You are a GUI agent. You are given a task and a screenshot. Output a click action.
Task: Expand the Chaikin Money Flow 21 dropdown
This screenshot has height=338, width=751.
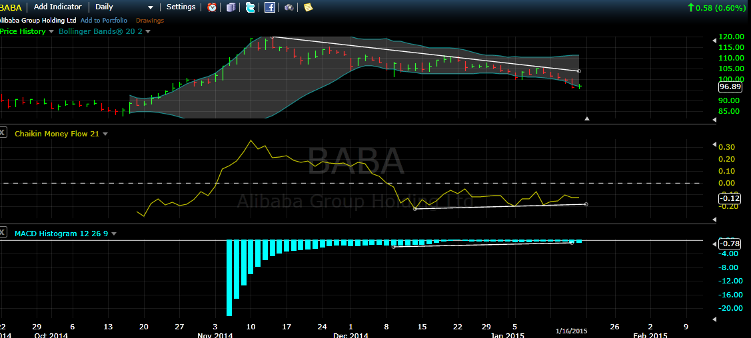(x=105, y=134)
